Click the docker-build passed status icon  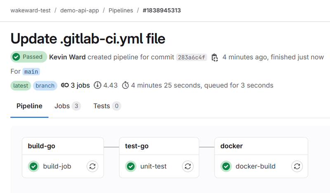tap(226, 167)
